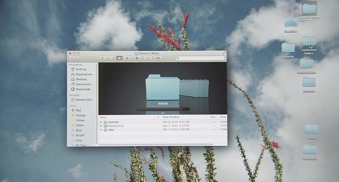Open the Action gear menu
This screenshot has height=182, width=339.
(138, 58)
